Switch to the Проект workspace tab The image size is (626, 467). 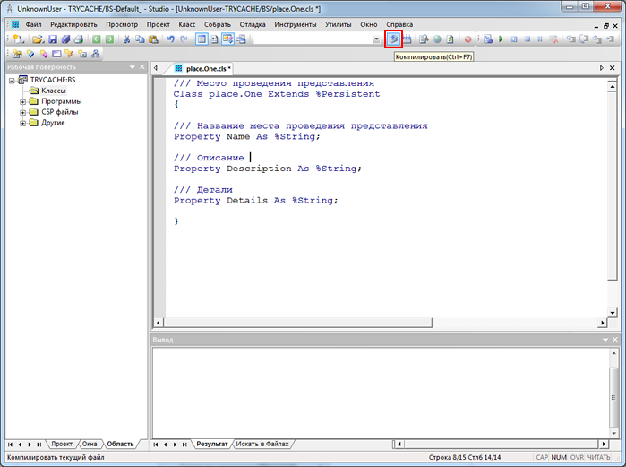pos(62,444)
